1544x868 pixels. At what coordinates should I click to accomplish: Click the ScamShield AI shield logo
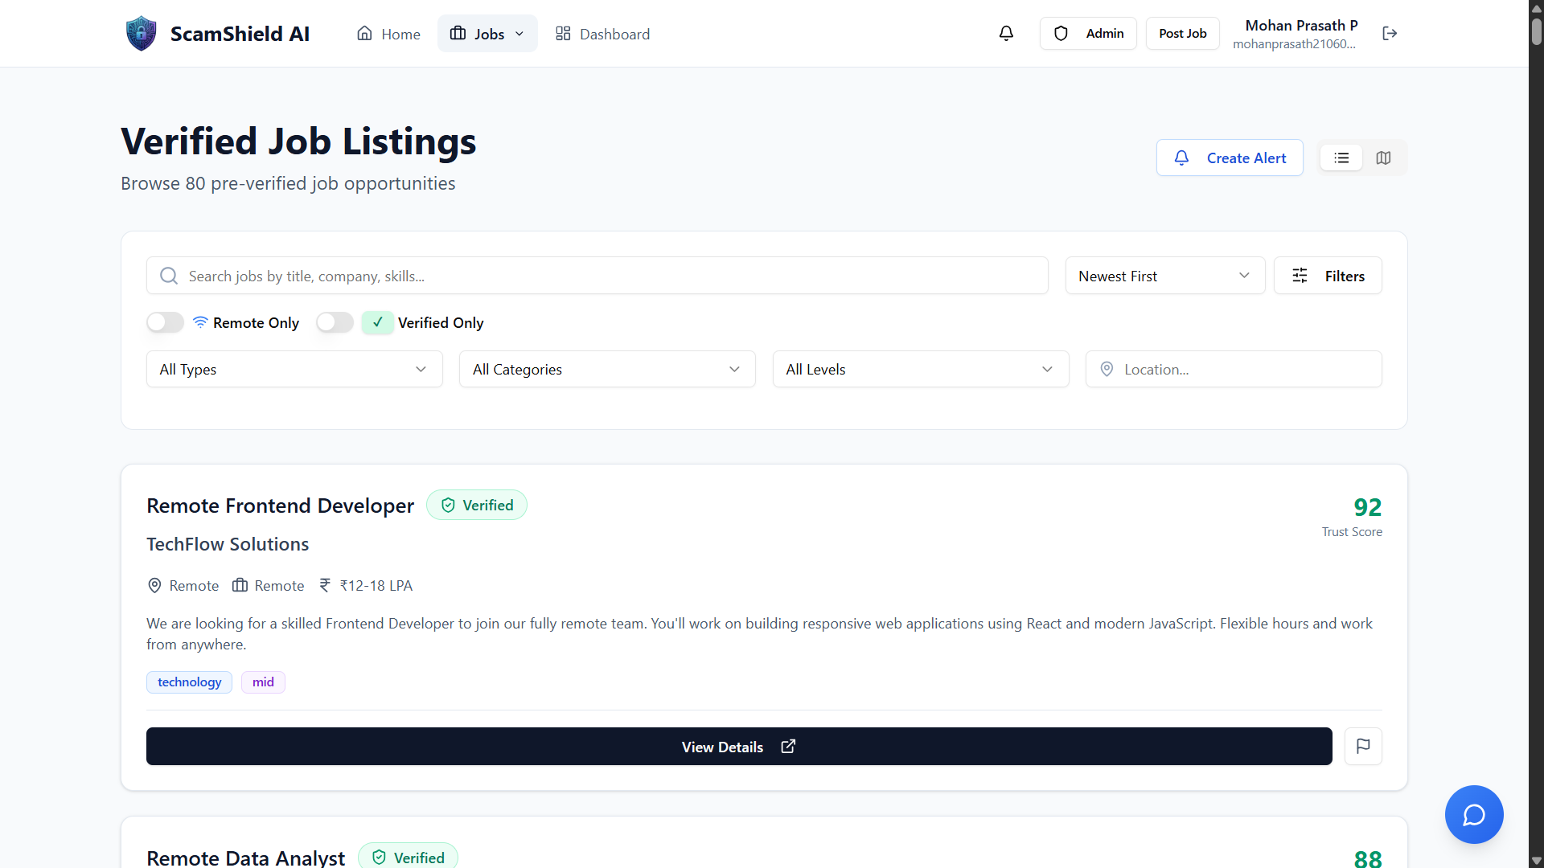[142, 34]
